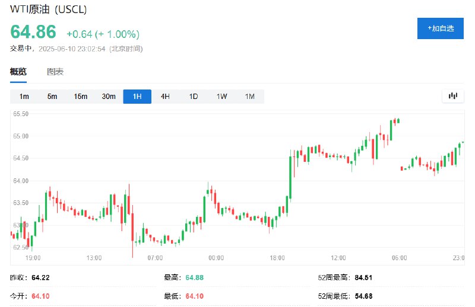This screenshot has height=307, width=475.
Task: Click the timestamp 2025-06-10 23:02:54
Action: click(72, 49)
